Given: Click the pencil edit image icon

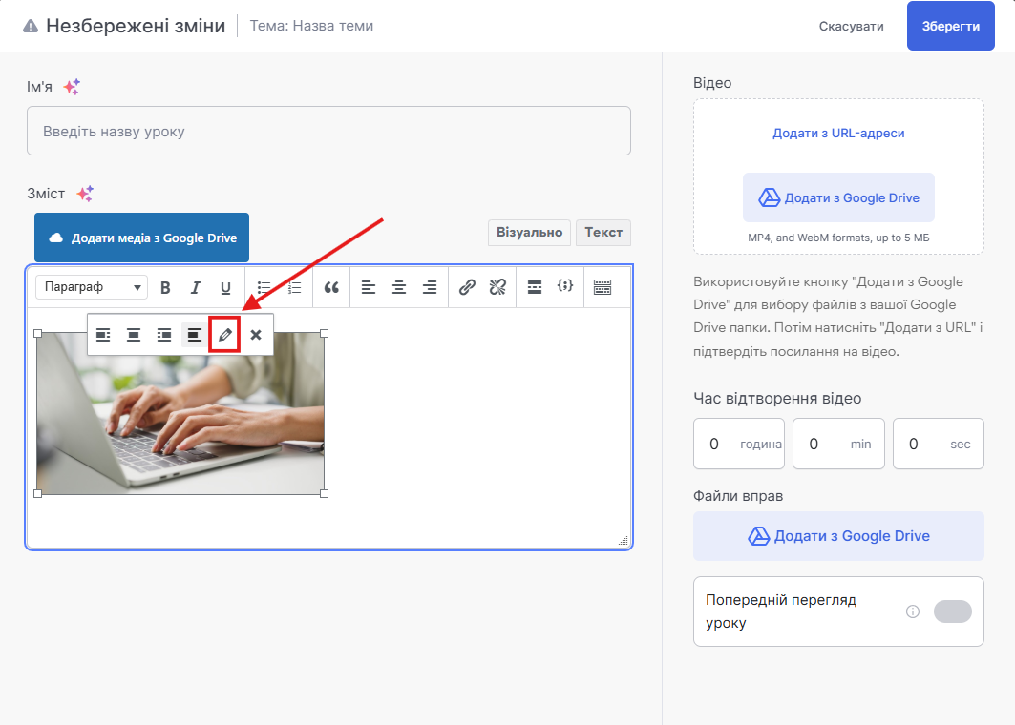Looking at the screenshot, I should pyautogui.click(x=224, y=335).
